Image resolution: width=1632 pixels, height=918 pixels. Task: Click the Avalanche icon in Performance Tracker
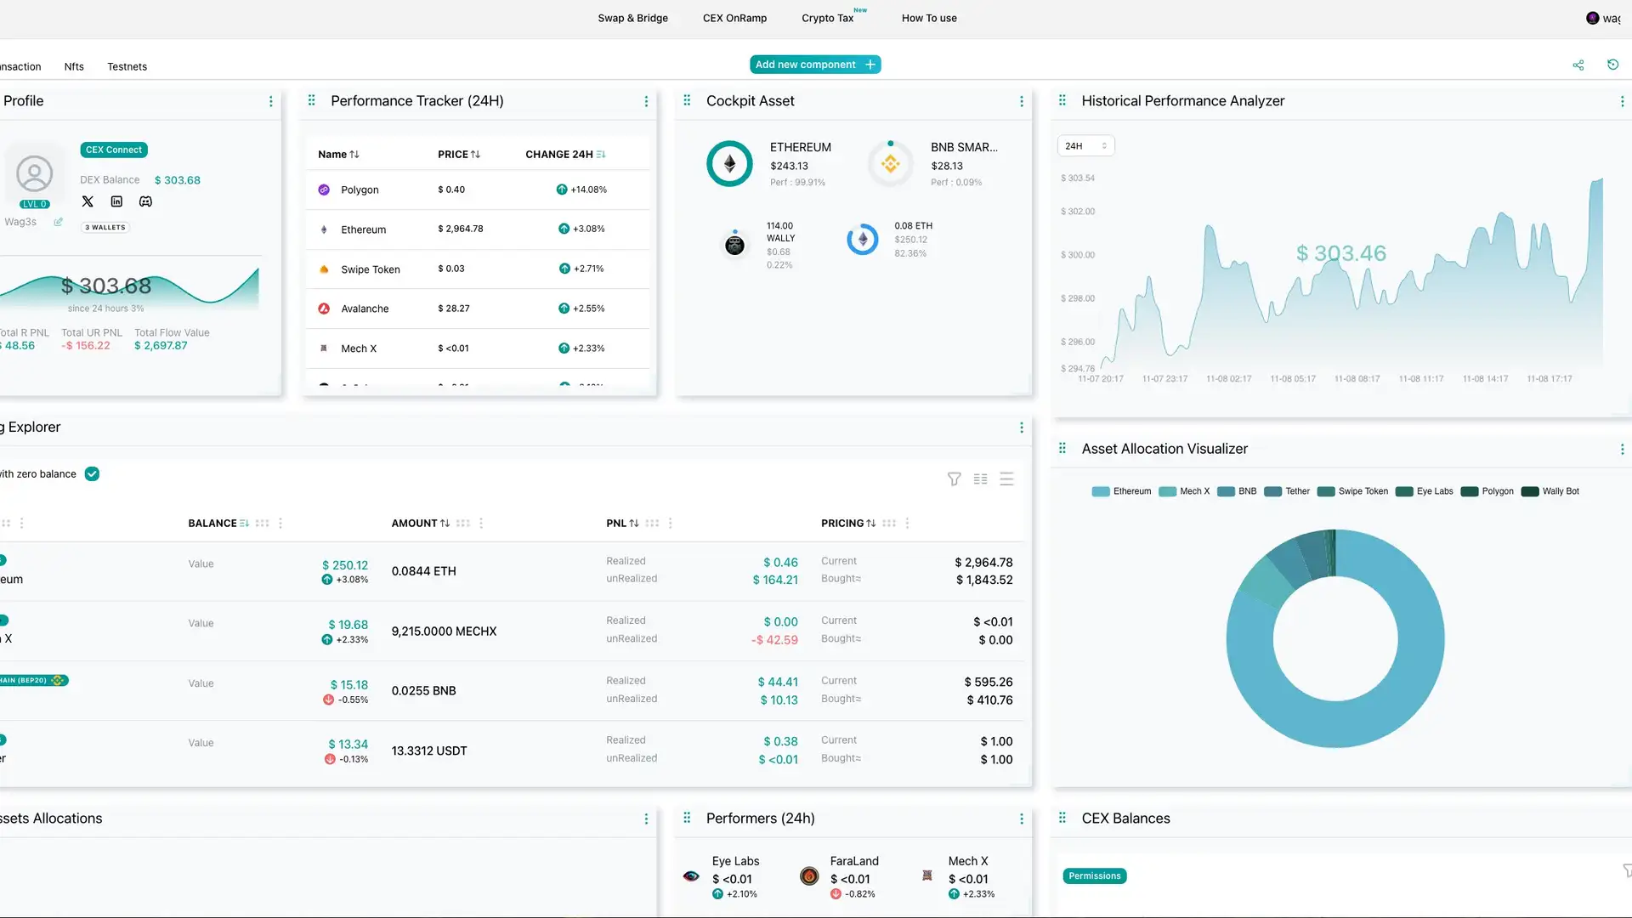tap(324, 309)
